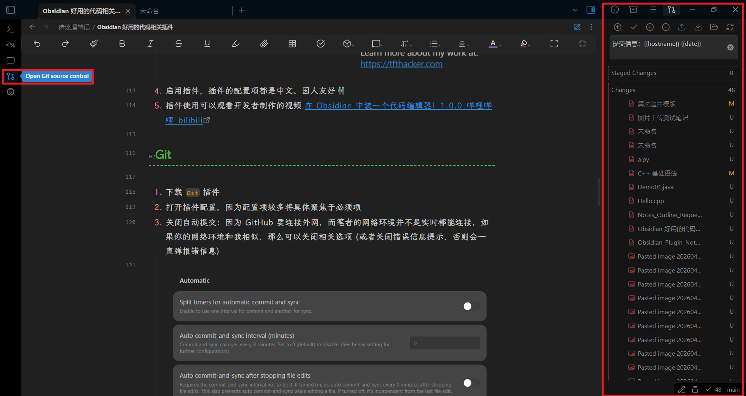Viewport: 746px width, 396px height.
Task: Click the 待处理笔记 breadcrumb folder
Action: tap(74, 27)
